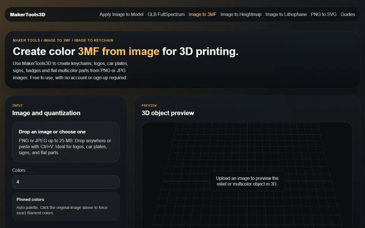This screenshot has width=365, height=228.
Task: Click IMAGE TO 3MF breadcrumb
Action: point(57,40)
